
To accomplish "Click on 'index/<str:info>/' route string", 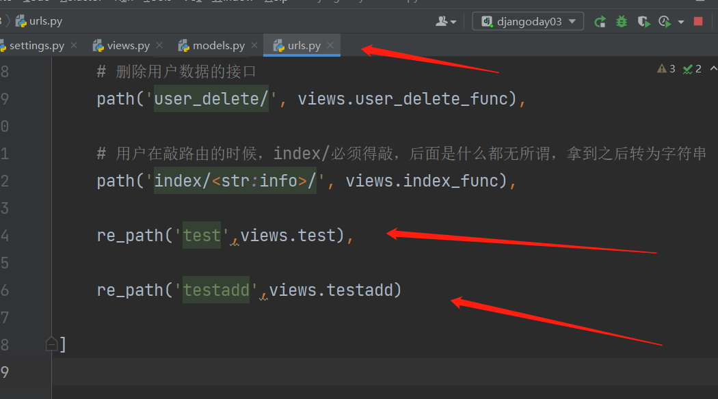I will point(235,181).
